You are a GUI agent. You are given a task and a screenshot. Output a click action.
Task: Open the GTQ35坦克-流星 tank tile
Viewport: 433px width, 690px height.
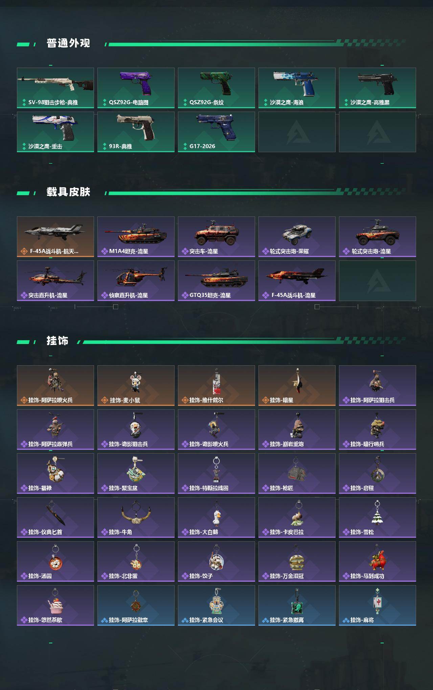[216, 281]
